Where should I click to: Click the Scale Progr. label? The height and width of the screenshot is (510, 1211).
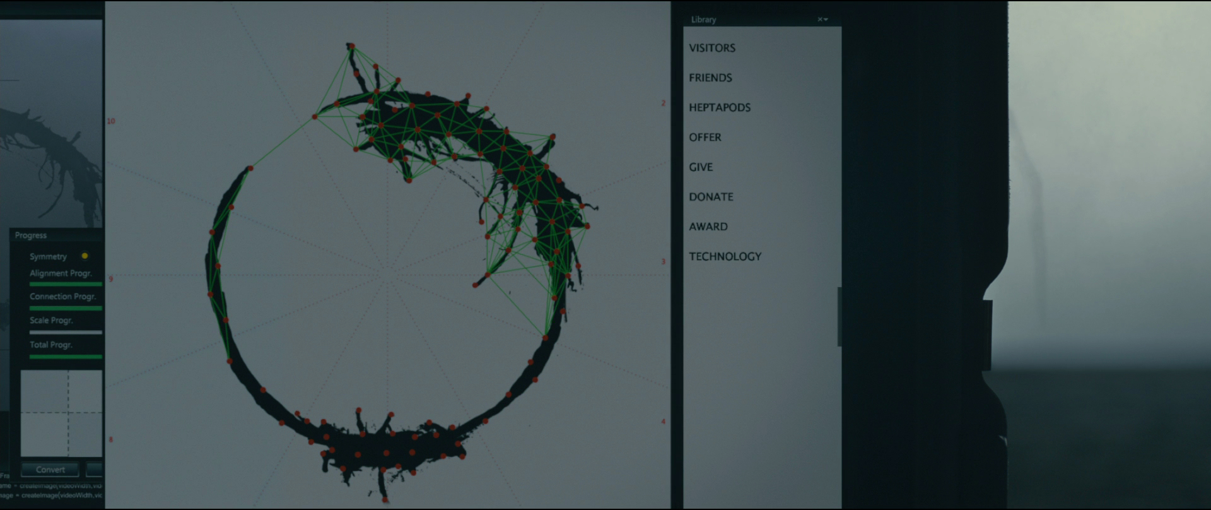(x=51, y=321)
